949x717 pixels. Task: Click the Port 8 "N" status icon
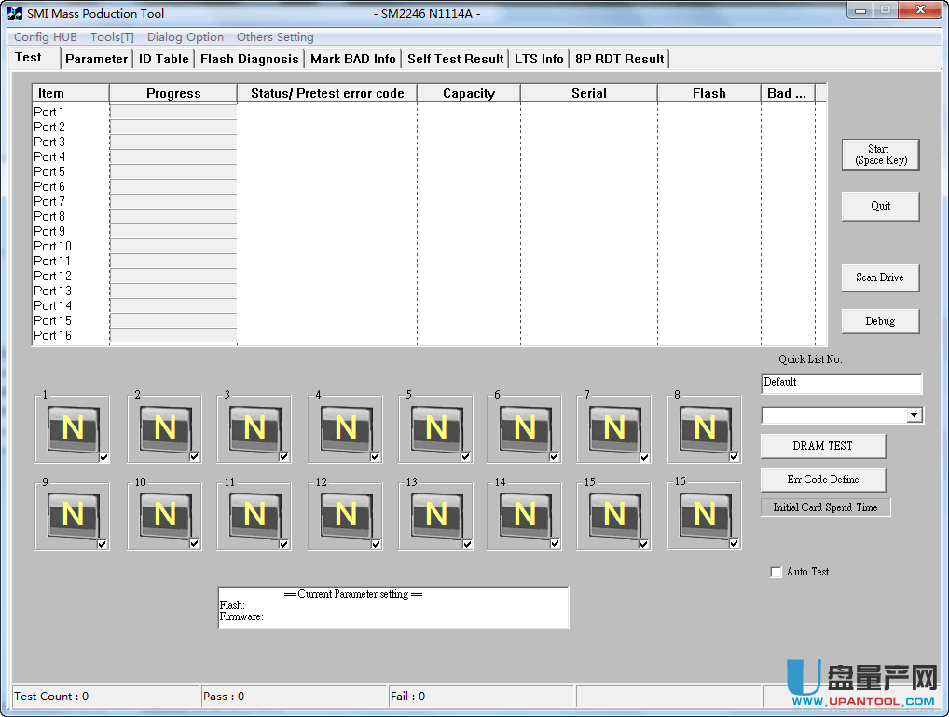pos(704,428)
